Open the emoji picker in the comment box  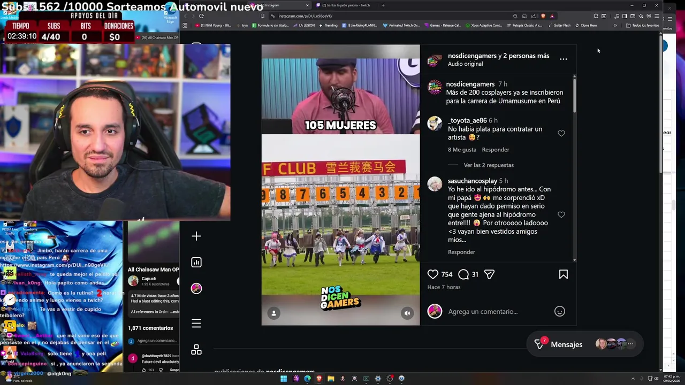[560, 311]
